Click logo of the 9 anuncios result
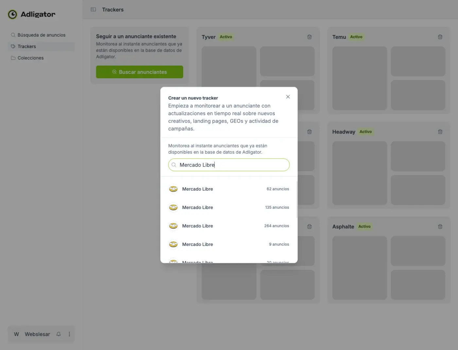Image resolution: width=458 pixels, height=350 pixels. pyautogui.click(x=173, y=244)
